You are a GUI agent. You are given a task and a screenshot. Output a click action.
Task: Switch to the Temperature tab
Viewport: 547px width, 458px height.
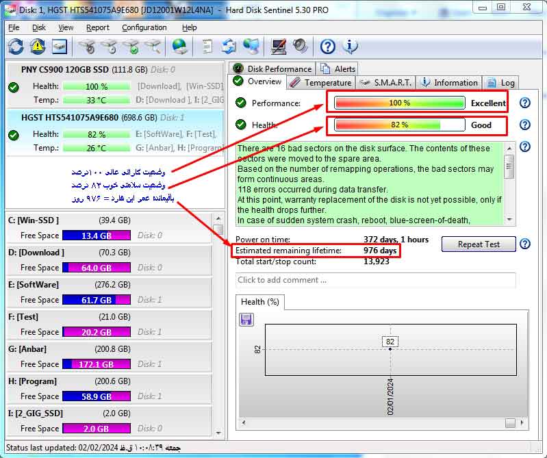click(x=321, y=83)
